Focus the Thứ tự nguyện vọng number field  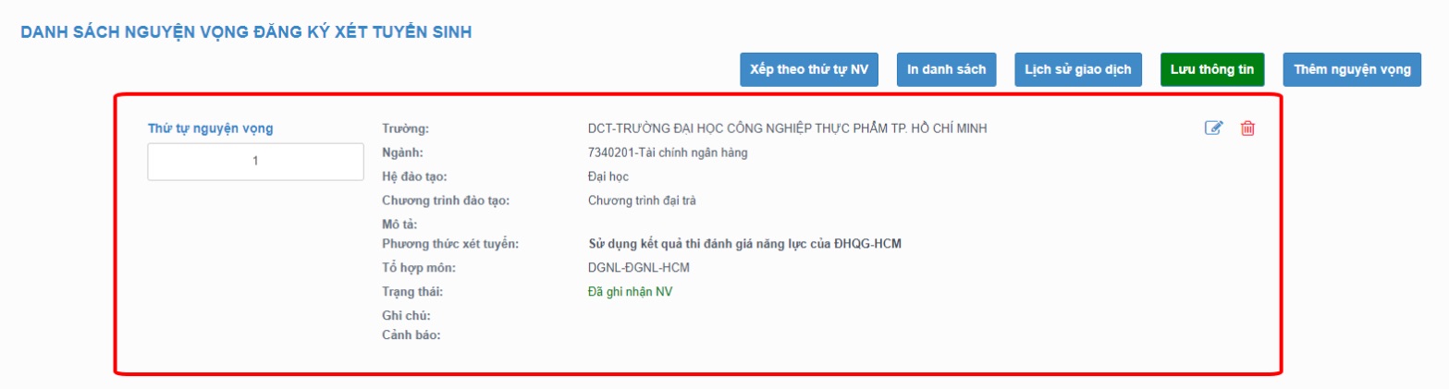[x=255, y=162]
